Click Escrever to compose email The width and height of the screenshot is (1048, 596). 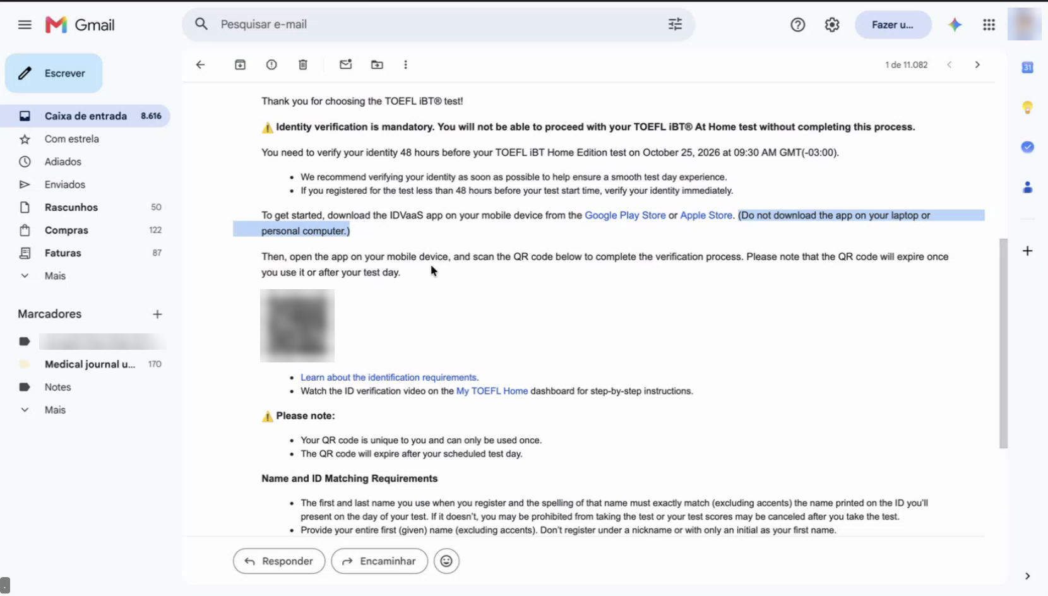coord(54,73)
